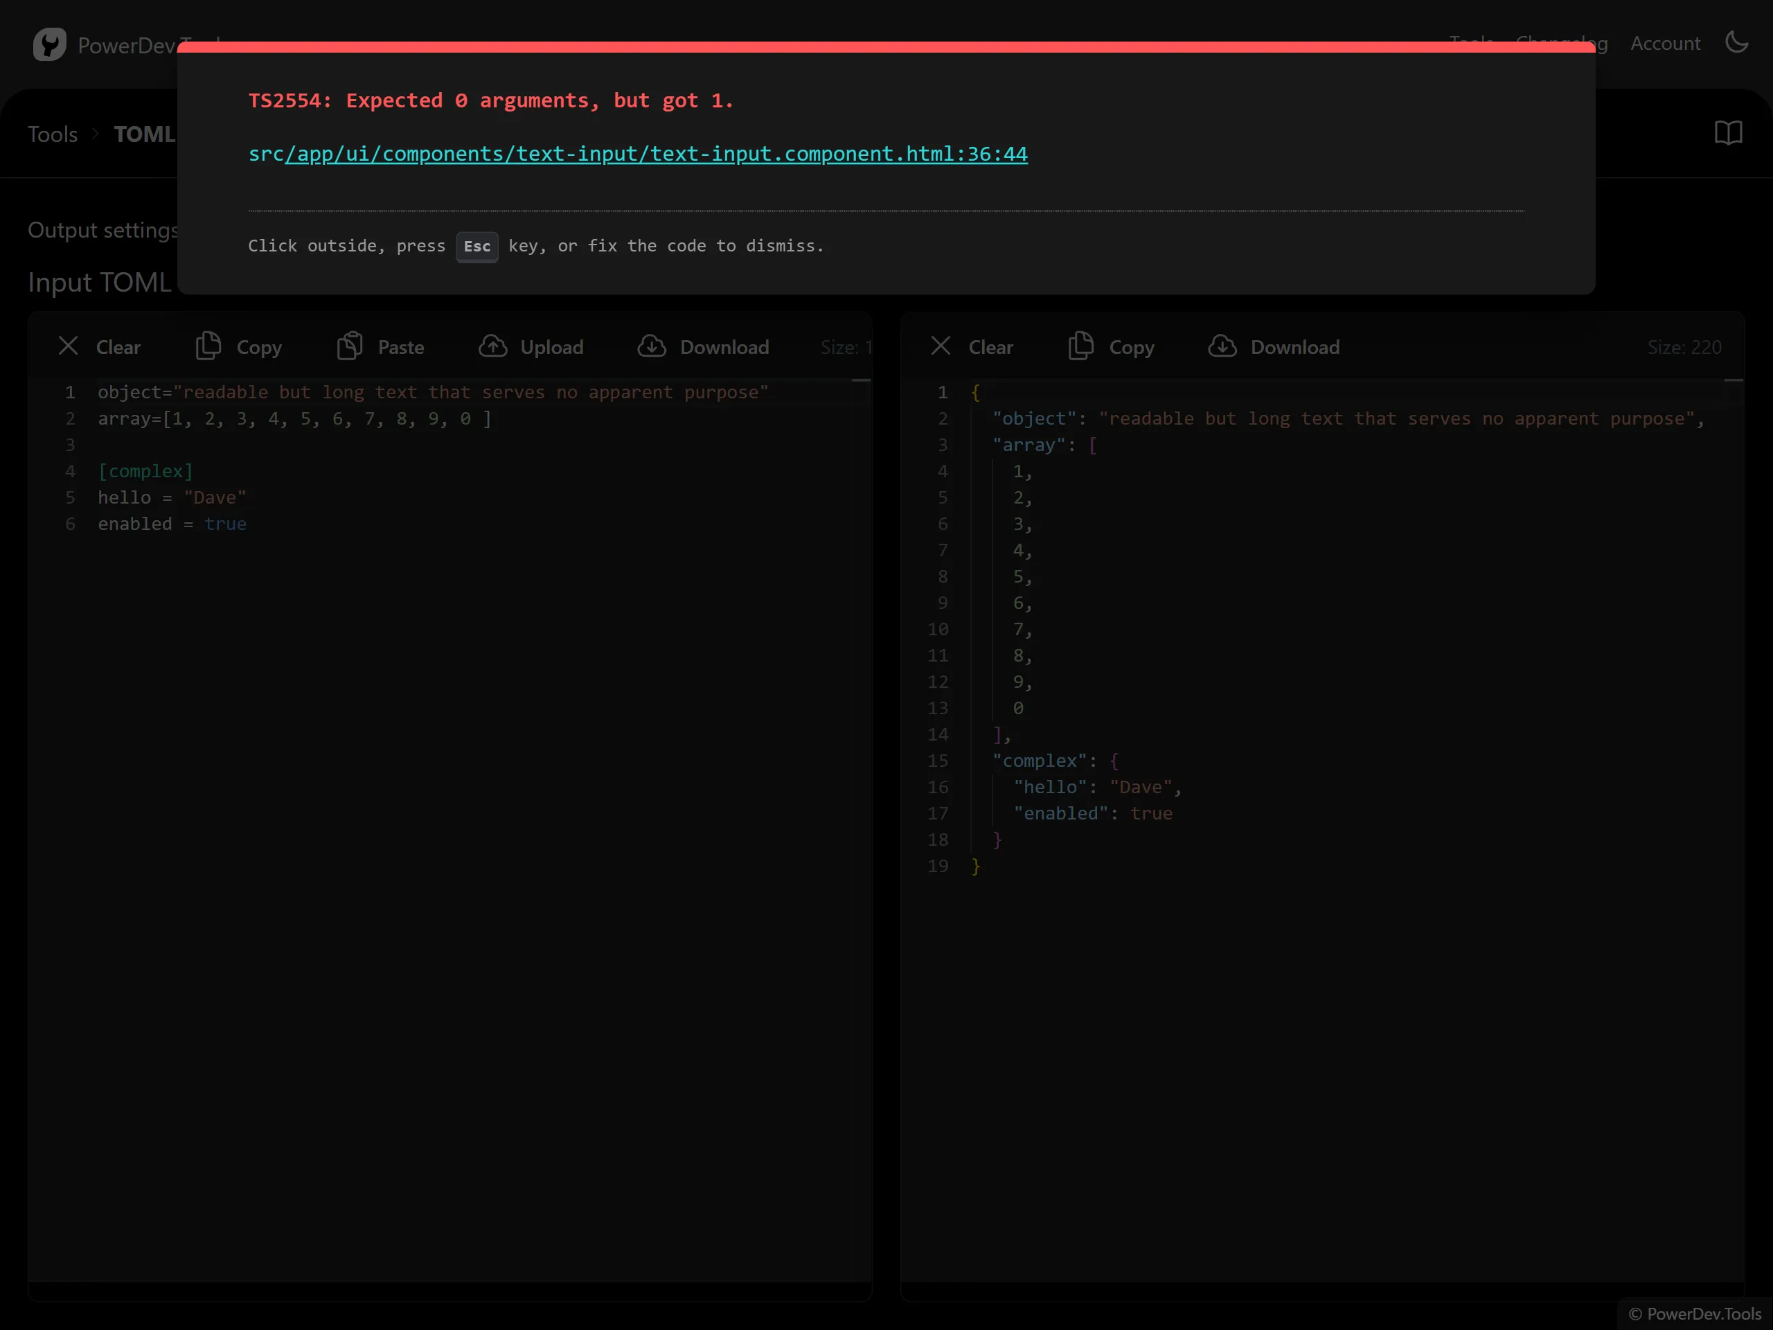Click the output Copy icon
1773x1330 pixels.
click(x=1080, y=346)
